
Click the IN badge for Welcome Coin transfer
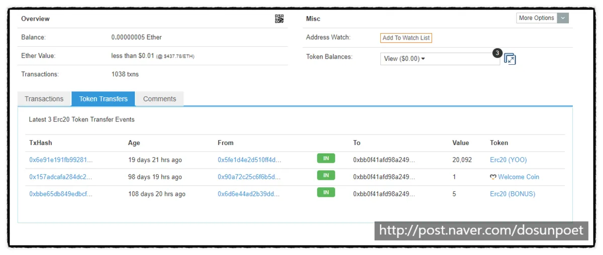click(326, 176)
